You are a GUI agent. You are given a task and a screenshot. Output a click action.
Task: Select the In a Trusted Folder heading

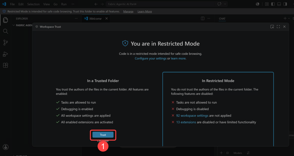click(103, 81)
